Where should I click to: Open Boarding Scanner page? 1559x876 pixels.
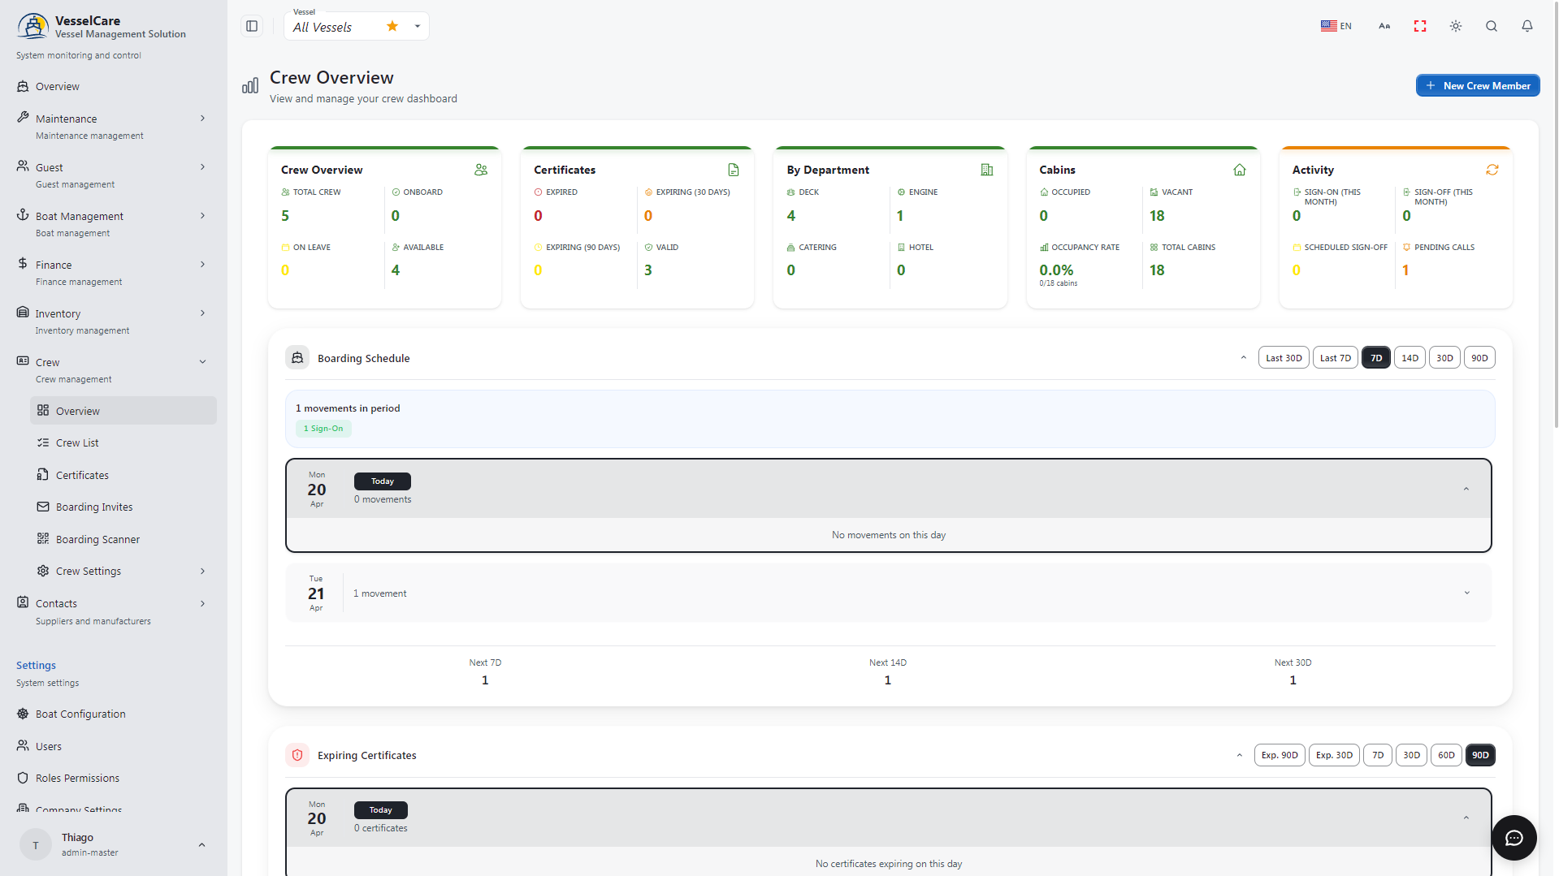click(123, 539)
